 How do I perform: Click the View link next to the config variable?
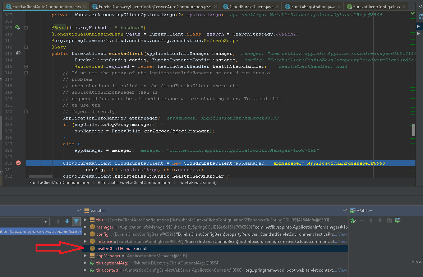click(342, 234)
